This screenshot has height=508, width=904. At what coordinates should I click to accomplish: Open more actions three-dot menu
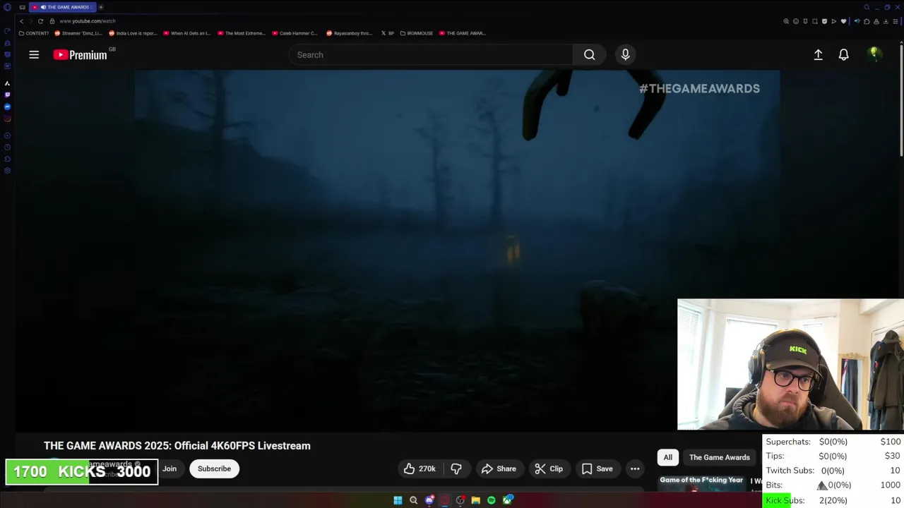coord(635,468)
